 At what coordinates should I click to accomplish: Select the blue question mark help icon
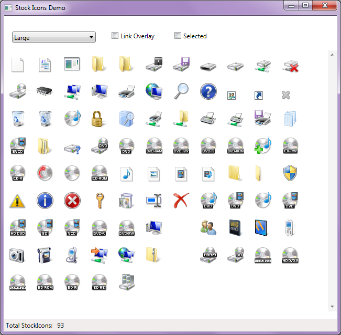click(208, 91)
